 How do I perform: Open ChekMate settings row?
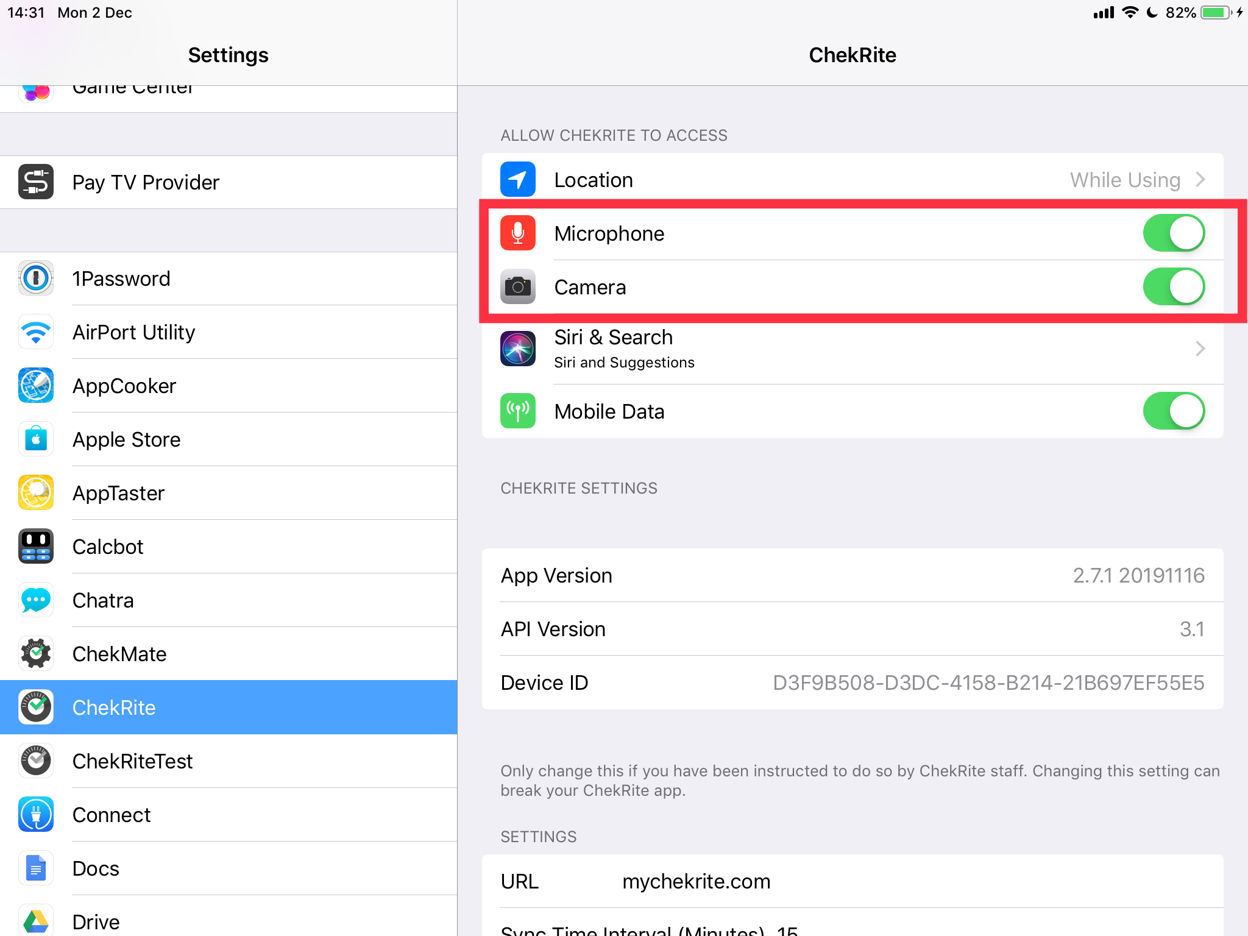(229, 654)
